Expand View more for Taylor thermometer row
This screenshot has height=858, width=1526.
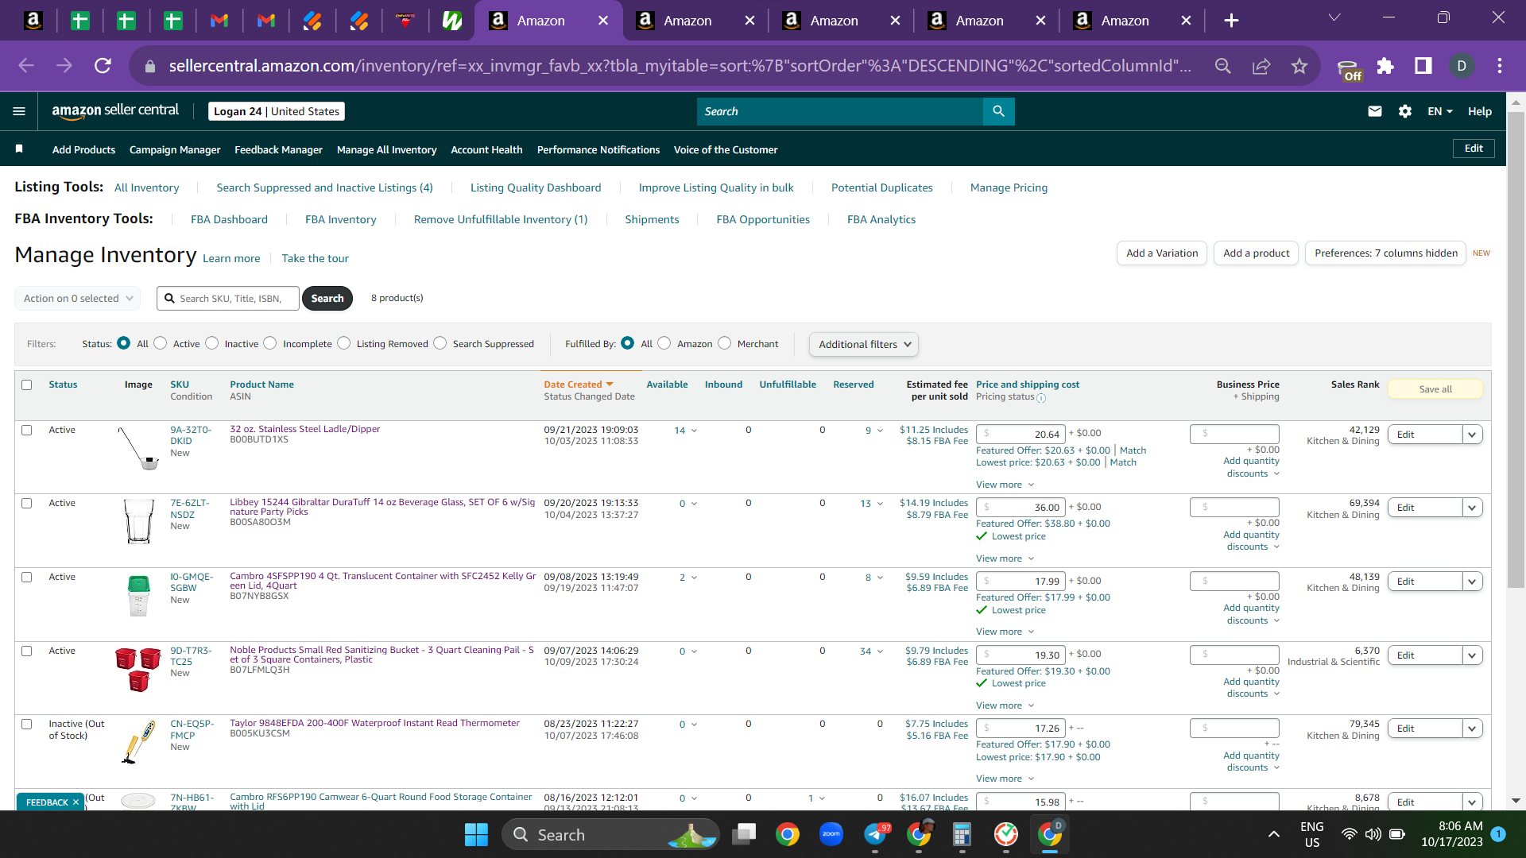(1005, 779)
